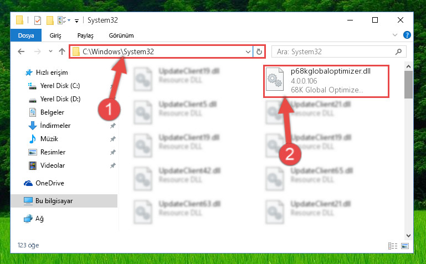Open İndirmeler in Quick access
Viewport: 426px width, 264px height.
click(x=55, y=125)
